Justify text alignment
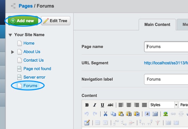This screenshot has width=188, height=129. 144,105
